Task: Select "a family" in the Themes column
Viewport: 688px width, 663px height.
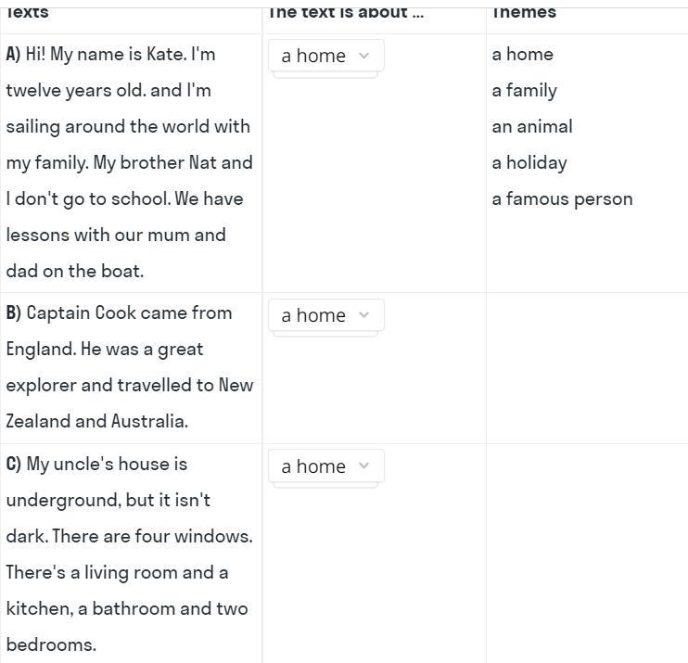Action: coord(524,91)
